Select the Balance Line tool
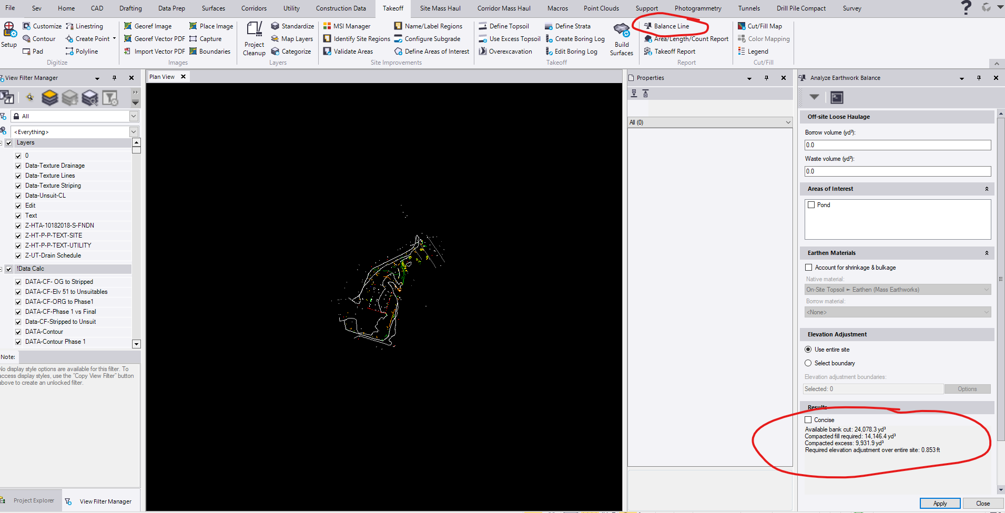The image size is (1005, 513). 670,25
